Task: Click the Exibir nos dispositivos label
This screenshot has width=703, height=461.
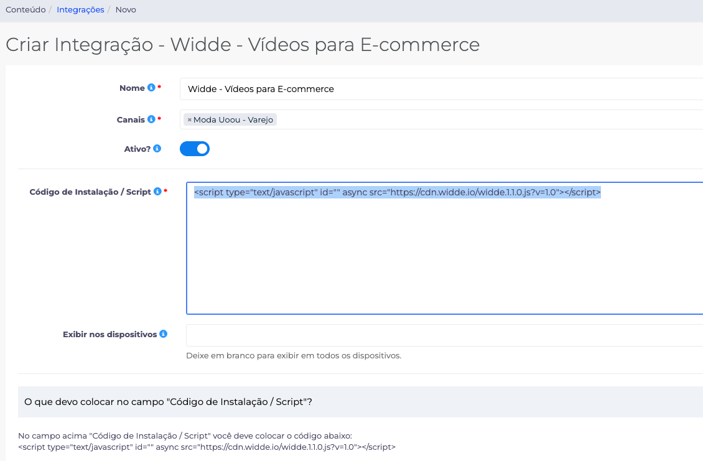Action: point(110,335)
